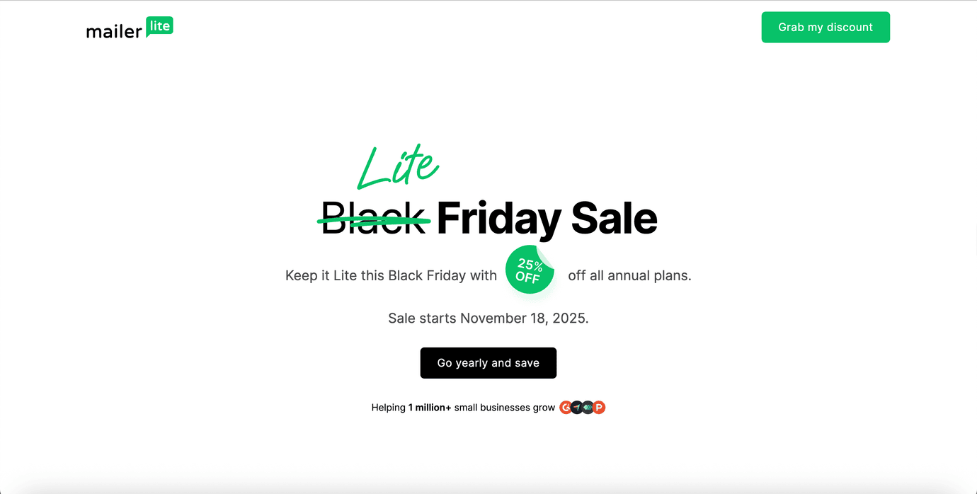
Task: Click "Keep it Lite this Black Friday with" text
Action: pyautogui.click(x=391, y=276)
